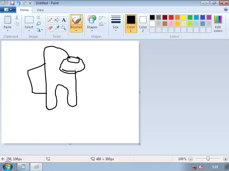The image size is (229, 171).
Task: Click the 100% zoom level text
Action: [x=182, y=159]
